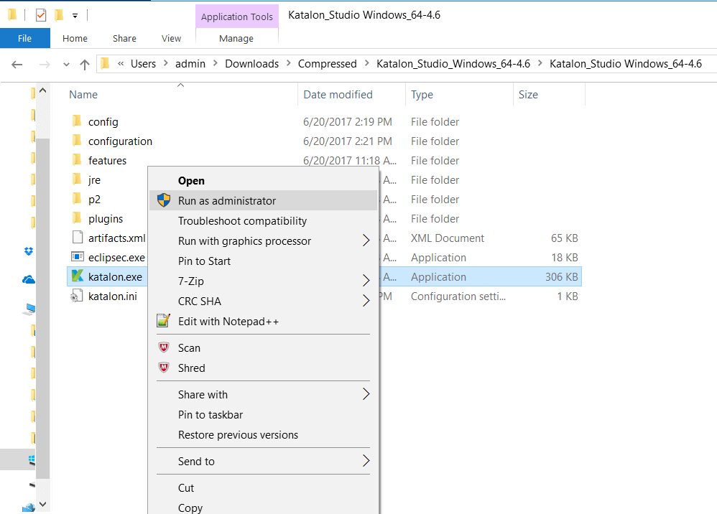The height and width of the screenshot is (514, 717).
Task: Switch to the Share ribbon tab
Action: pyautogui.click(x=124, y=38)
